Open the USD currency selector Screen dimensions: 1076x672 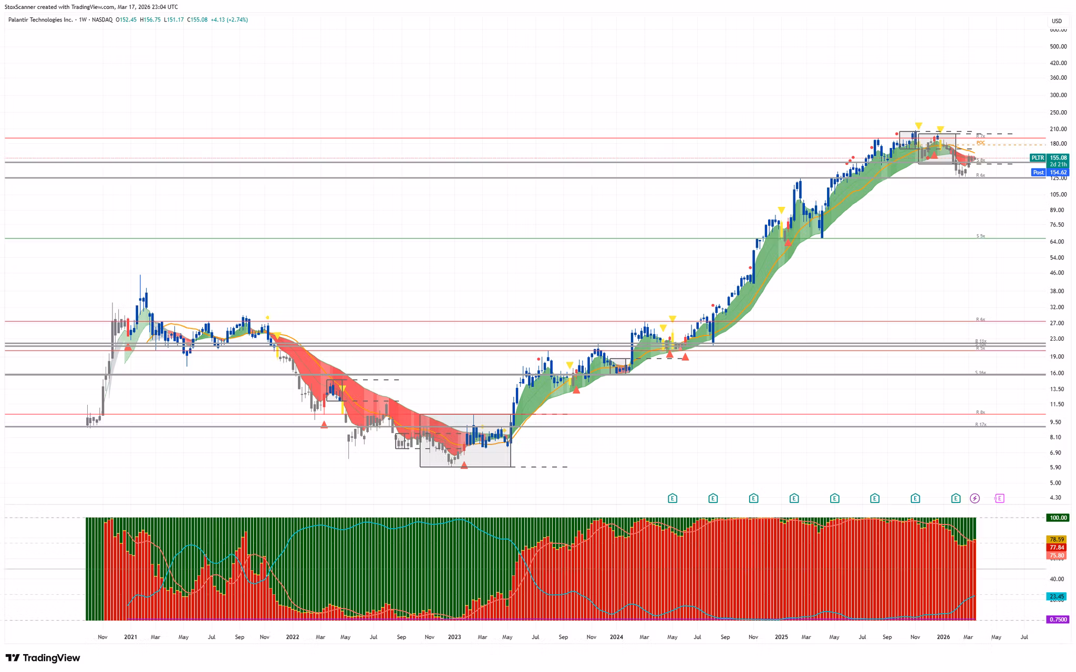click(x=1056, y=21)
